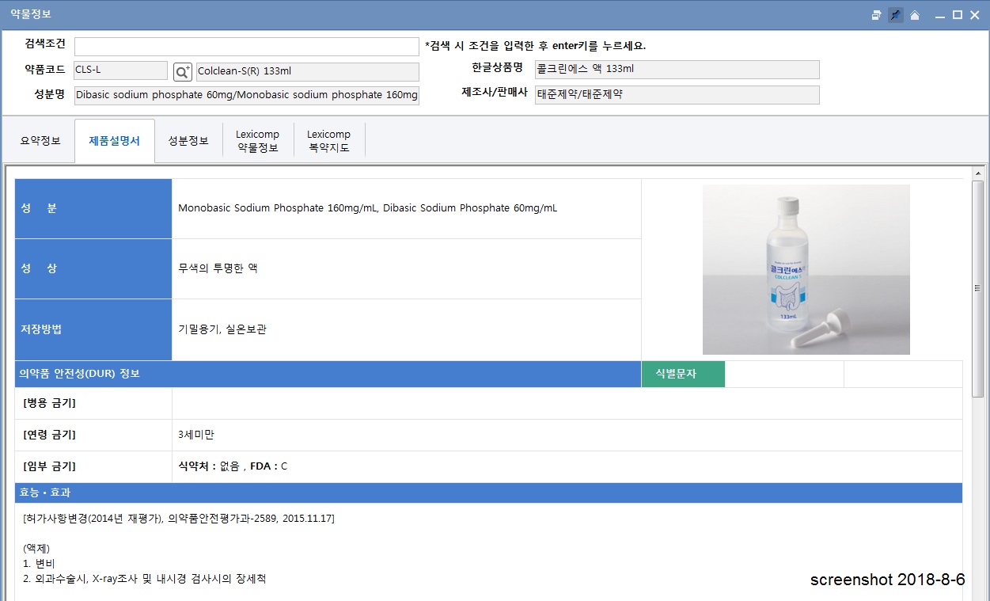Click the (액제) line under 효능 • 효과

click(x=37, y=548)
